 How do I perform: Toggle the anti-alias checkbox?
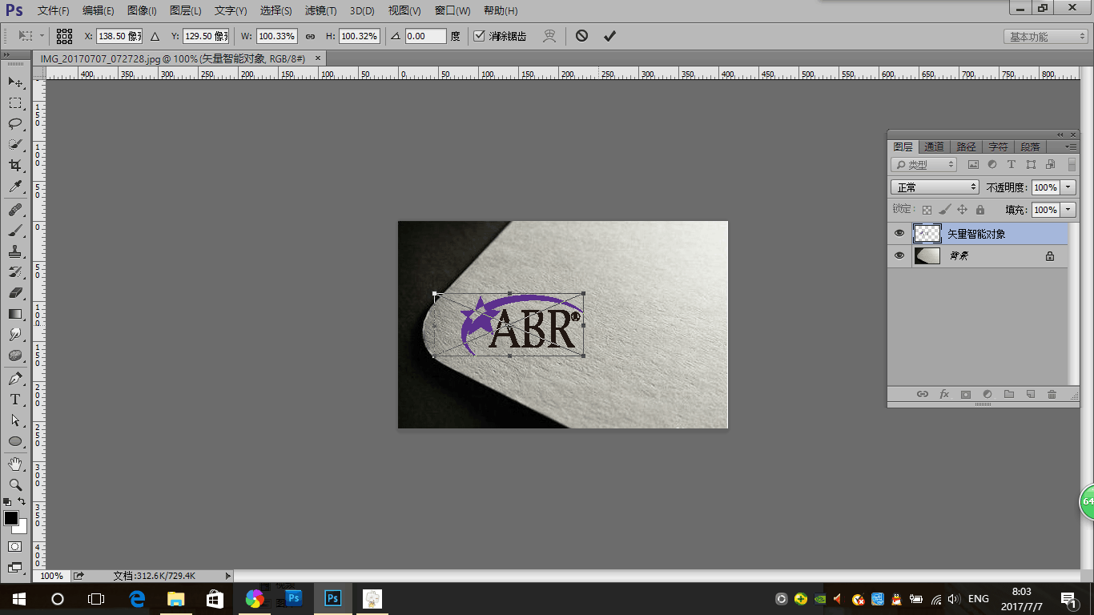tap(479, 36)
